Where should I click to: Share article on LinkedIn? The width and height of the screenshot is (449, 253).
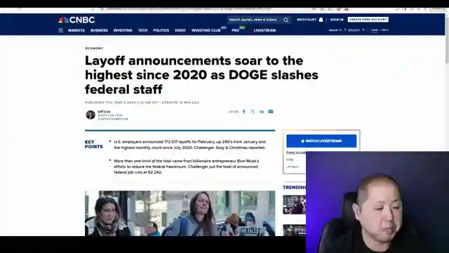pos(262,112)
